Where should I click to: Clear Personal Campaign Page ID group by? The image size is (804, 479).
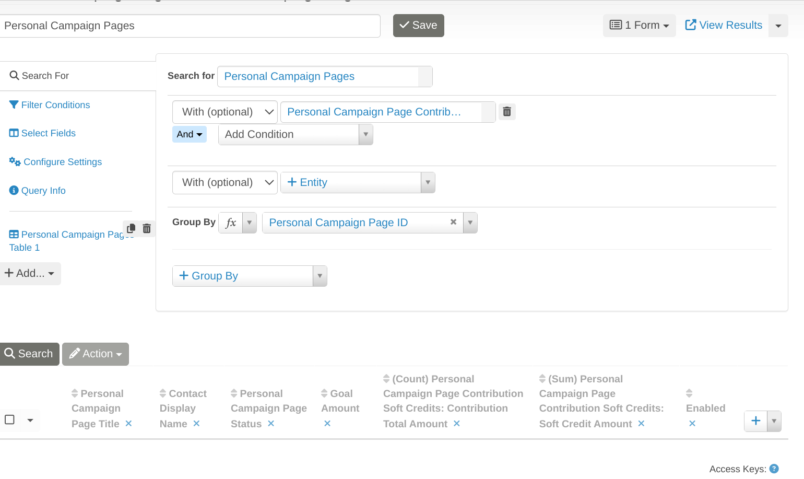(453, 222)
